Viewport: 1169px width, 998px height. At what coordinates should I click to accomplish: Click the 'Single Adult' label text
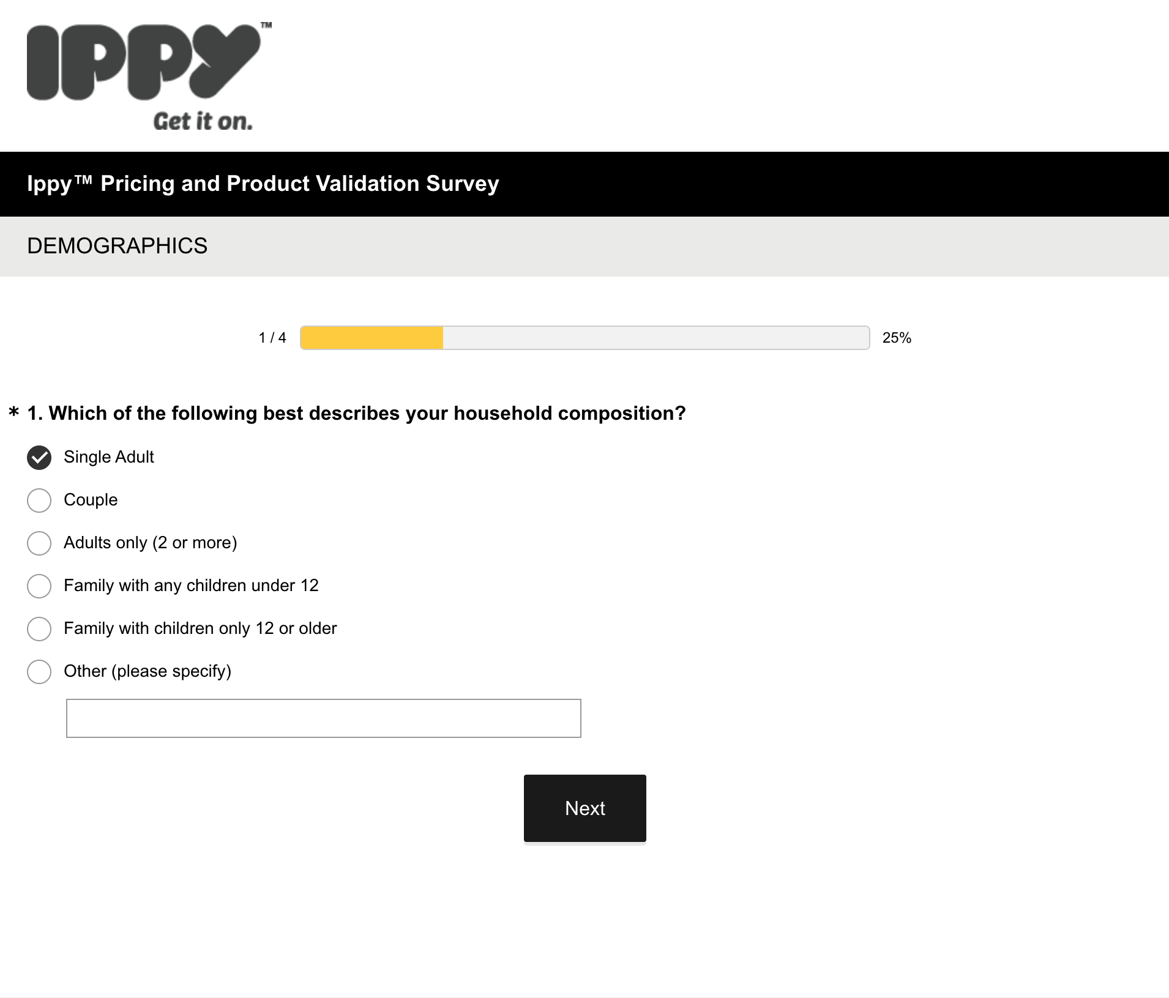pos(109,457)
